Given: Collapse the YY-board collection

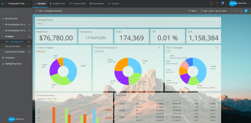Looking at the screenshot, I should coord(3,36).
